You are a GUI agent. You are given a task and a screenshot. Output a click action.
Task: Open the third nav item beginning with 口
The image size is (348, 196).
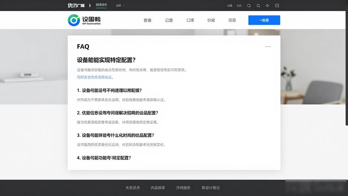tap(190, 20)
